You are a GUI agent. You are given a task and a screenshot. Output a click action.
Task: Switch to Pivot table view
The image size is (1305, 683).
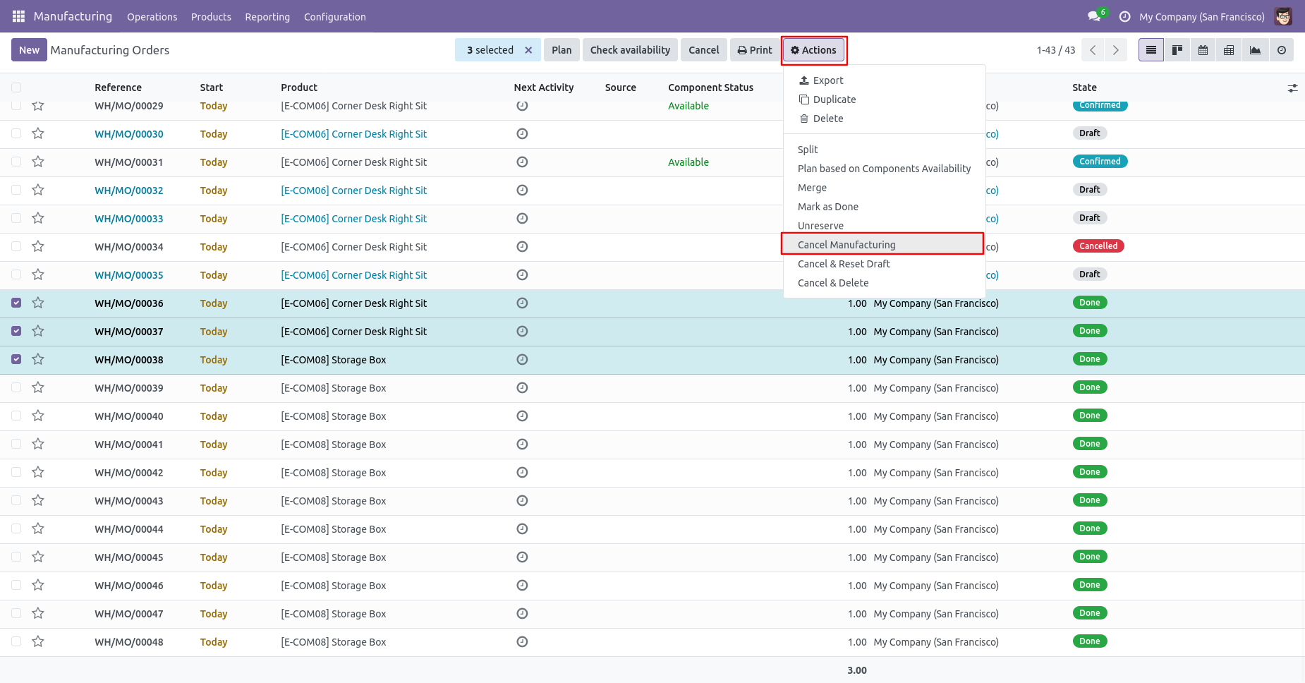click(1230, 50)
